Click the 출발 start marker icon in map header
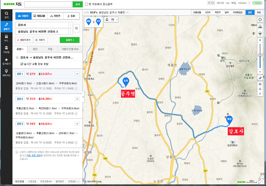Screen dimensions: 266x186 (89, 22)
